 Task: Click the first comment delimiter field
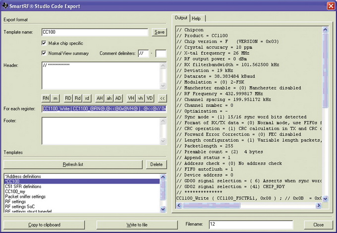[143, 53]
